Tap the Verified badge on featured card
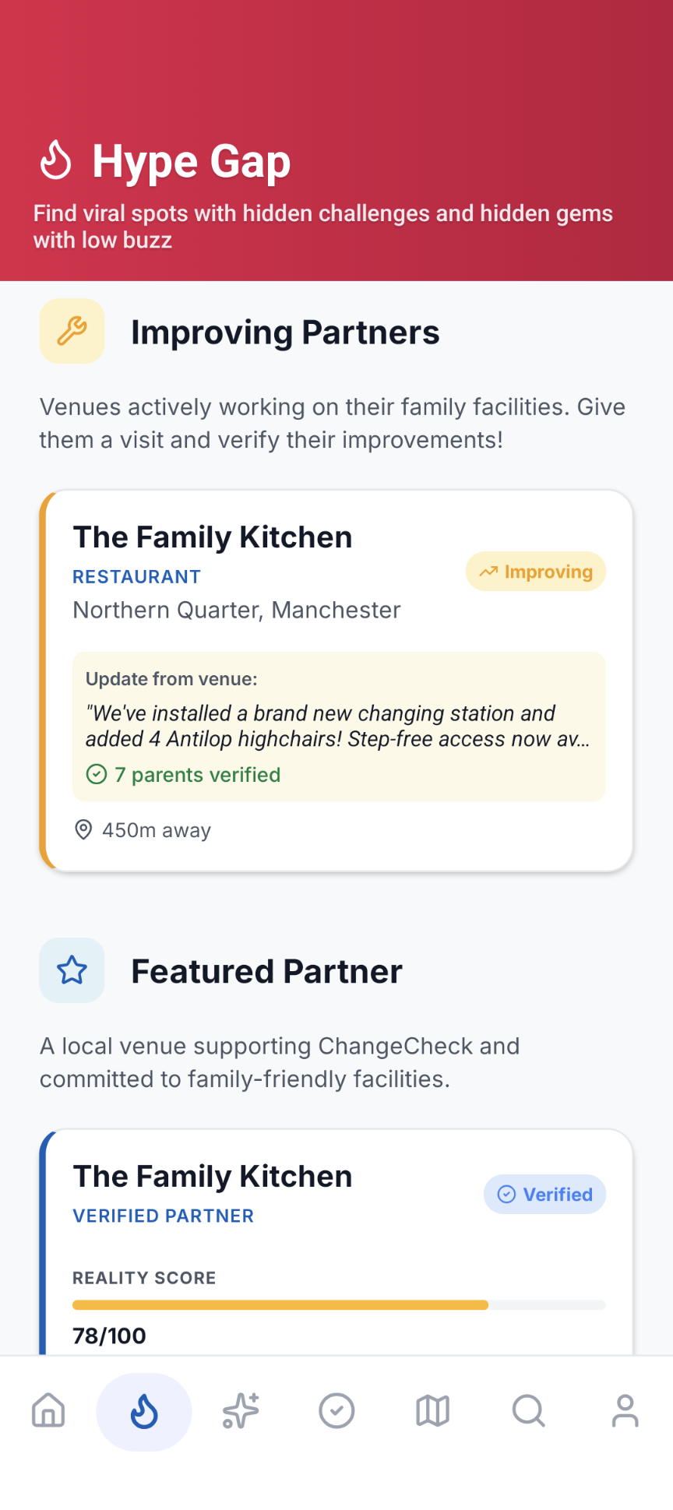 tap(544, 1194)
